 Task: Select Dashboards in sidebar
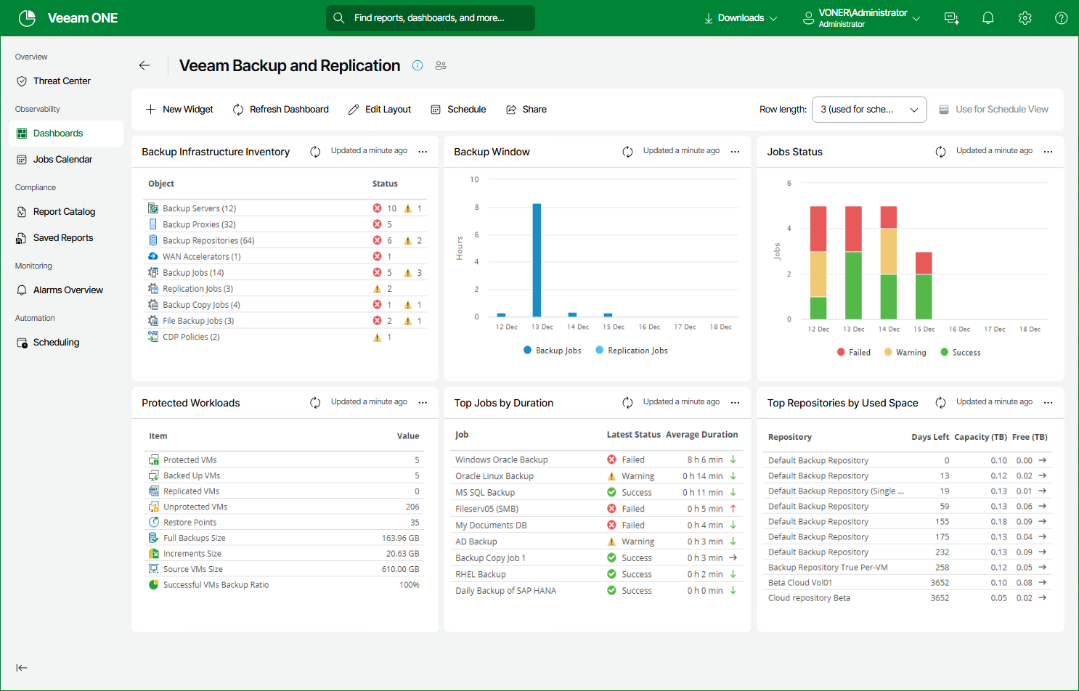(66, 134)
